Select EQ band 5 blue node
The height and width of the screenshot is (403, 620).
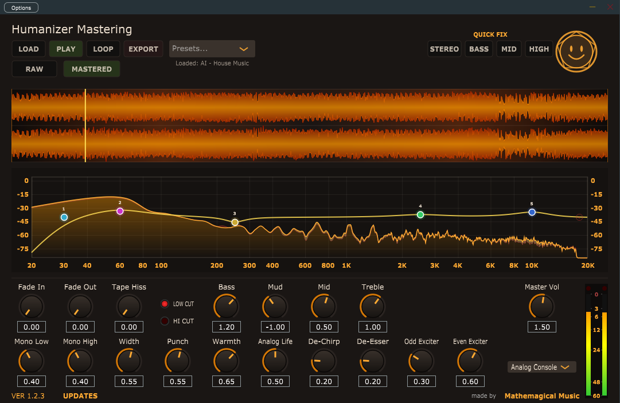pos(532,212)
